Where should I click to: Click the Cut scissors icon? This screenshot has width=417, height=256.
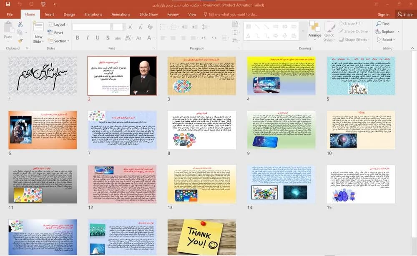point(20,24)
